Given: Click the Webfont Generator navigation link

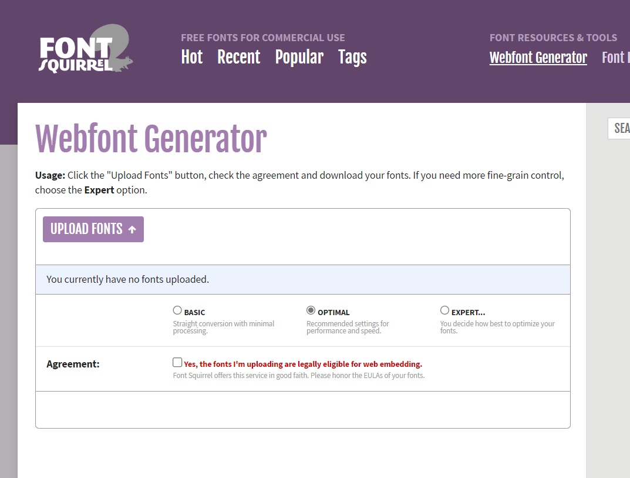Looking at the screenshot, I should (538, 58).
